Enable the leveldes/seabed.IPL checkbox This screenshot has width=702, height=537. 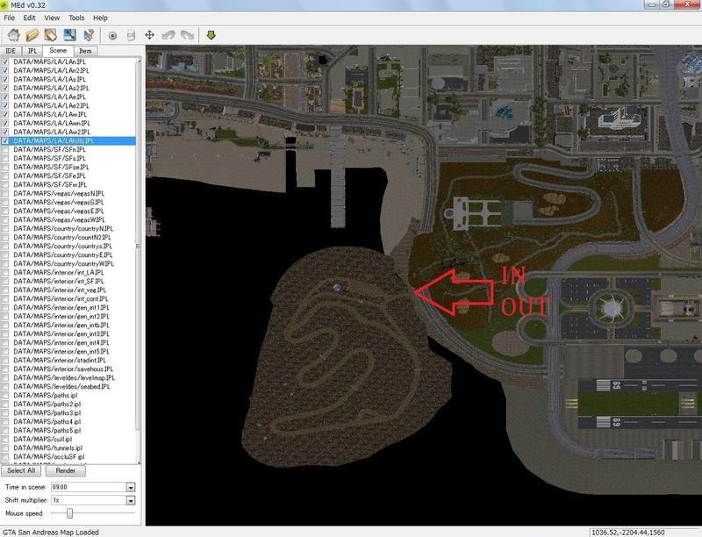click(x=5, y=387)
